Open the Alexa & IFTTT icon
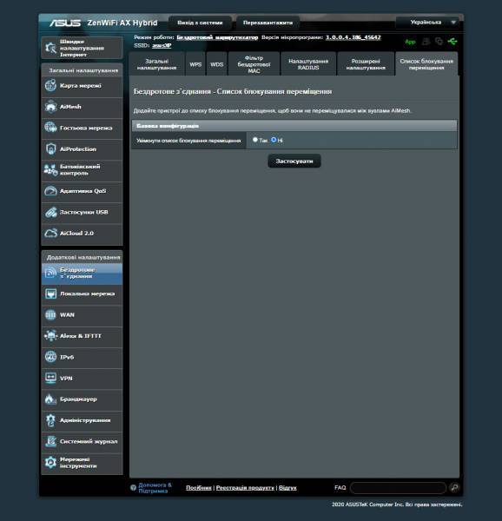502x521 pixels. point(50,336)
